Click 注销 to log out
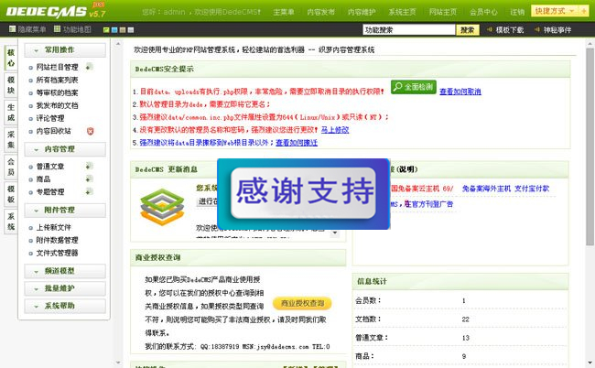 [x=517, y=12]
